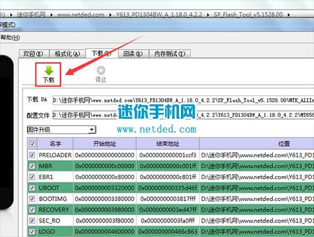Screen dimensions: 314x237
Task: Open the Welcome tab
Action: [33, 54]
